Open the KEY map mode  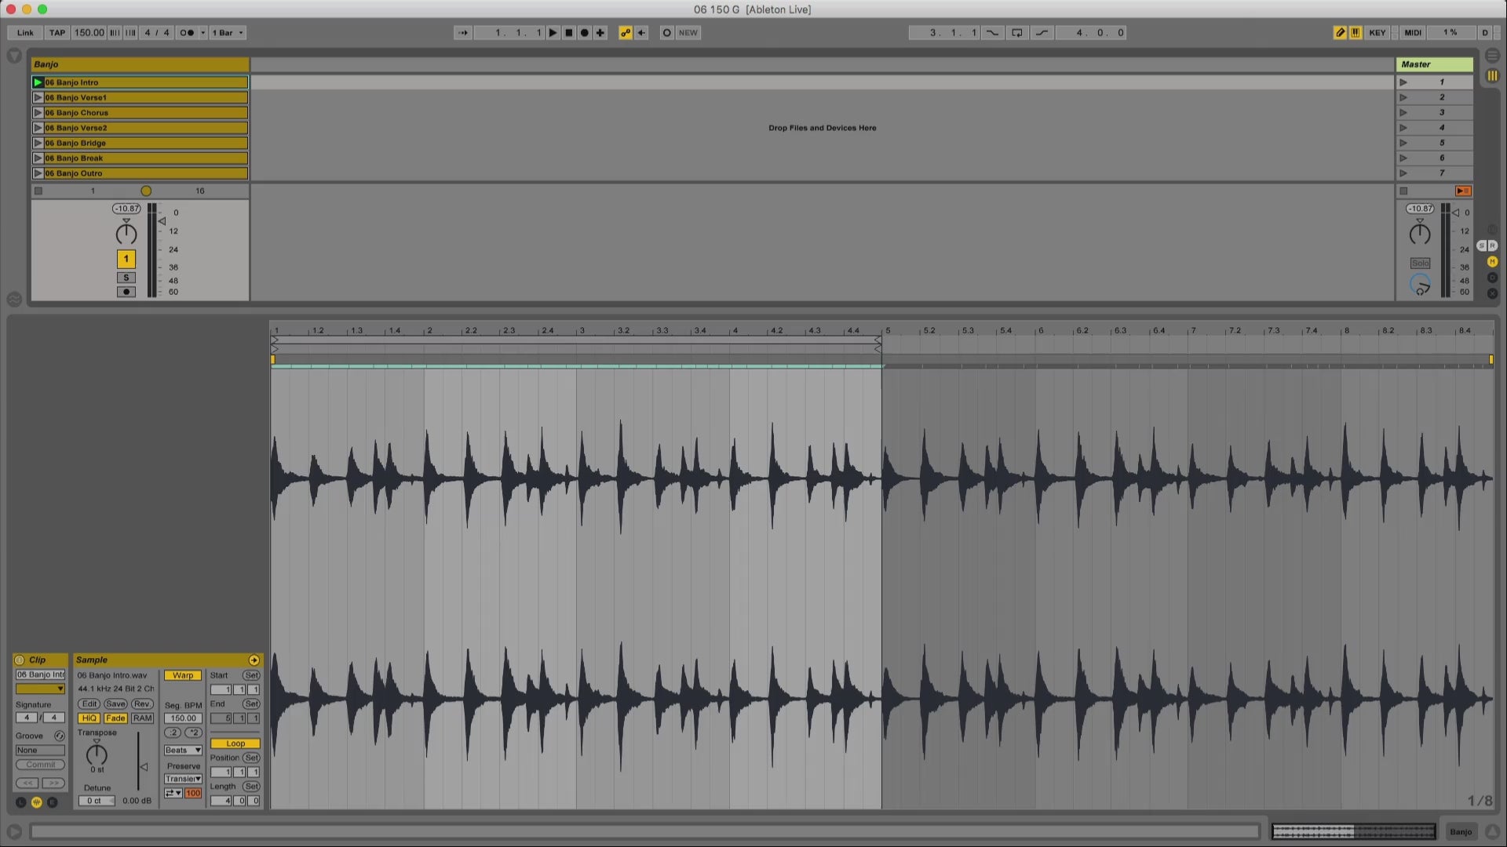pyautogui.click(x=1377, y=33)
